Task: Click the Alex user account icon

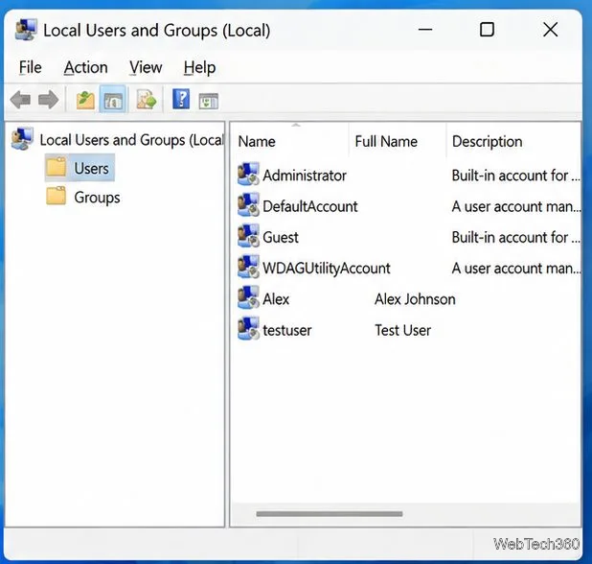Action: (x=248, y=298)
